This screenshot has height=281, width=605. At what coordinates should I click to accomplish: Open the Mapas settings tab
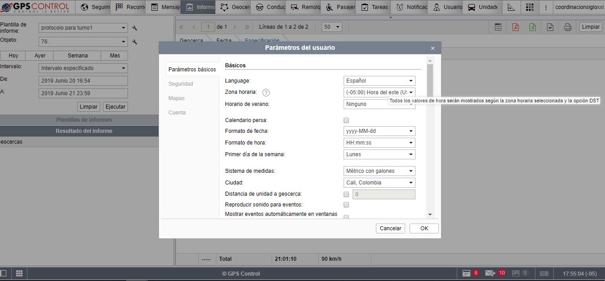click(x=177, y=98)
